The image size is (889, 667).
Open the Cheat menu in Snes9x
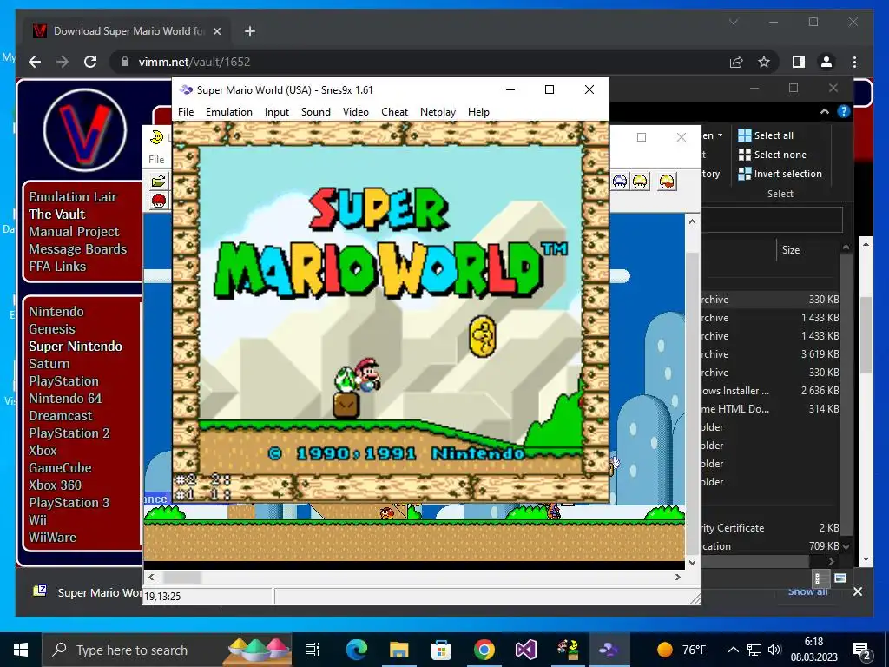[394, 112]
